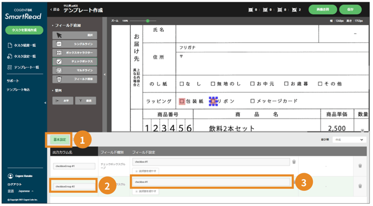This screenshot has width=373, height=206.
Task: Choose the Multi-line field tool
Action: 75,70
